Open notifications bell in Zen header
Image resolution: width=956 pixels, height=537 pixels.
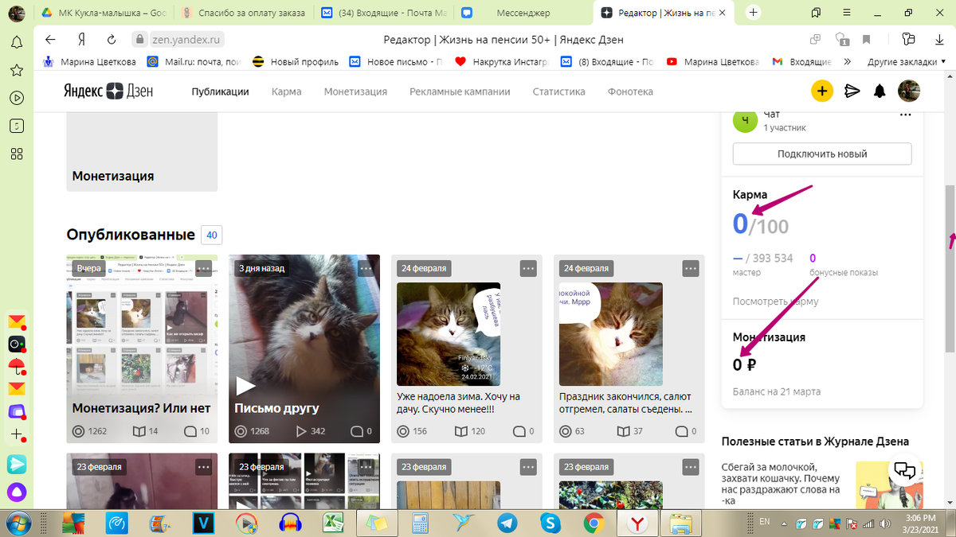click(x=880, y=91)
